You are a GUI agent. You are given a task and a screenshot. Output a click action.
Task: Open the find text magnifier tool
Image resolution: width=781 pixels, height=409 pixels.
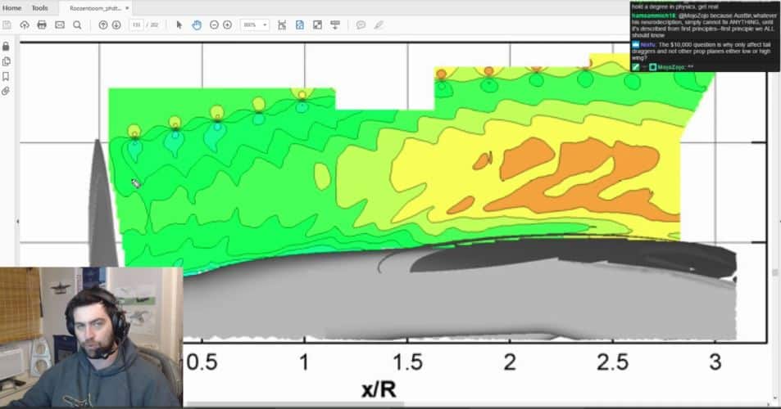(x=77, y=25)
